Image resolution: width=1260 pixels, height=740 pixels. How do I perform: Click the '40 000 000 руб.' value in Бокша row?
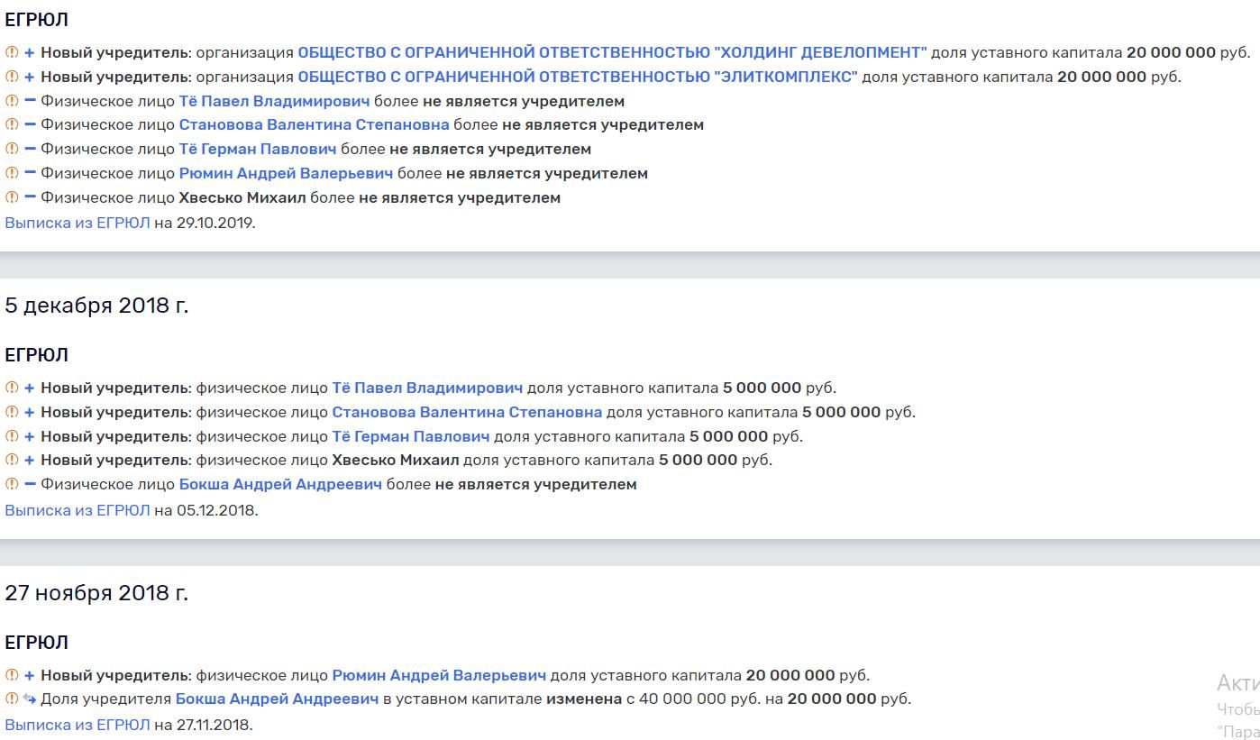point(699,699)
